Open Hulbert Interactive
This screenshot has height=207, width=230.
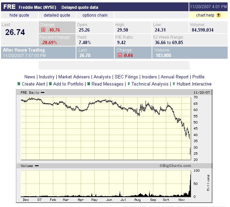(x=194, y=84)
